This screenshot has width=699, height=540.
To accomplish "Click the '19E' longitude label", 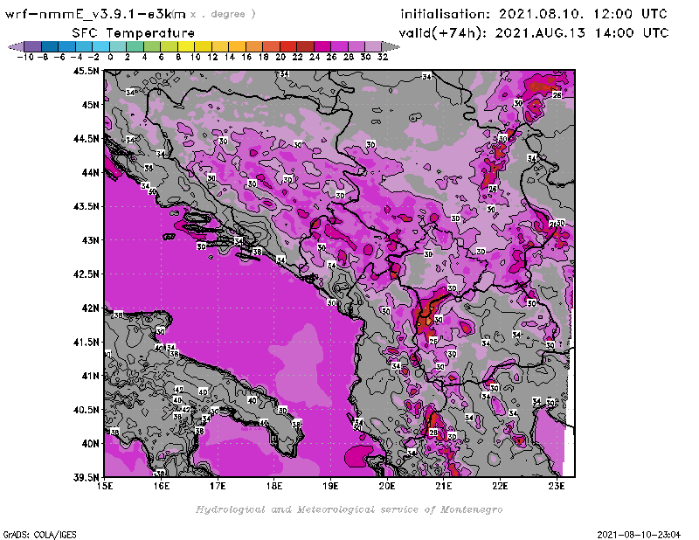I will (330, 486).
